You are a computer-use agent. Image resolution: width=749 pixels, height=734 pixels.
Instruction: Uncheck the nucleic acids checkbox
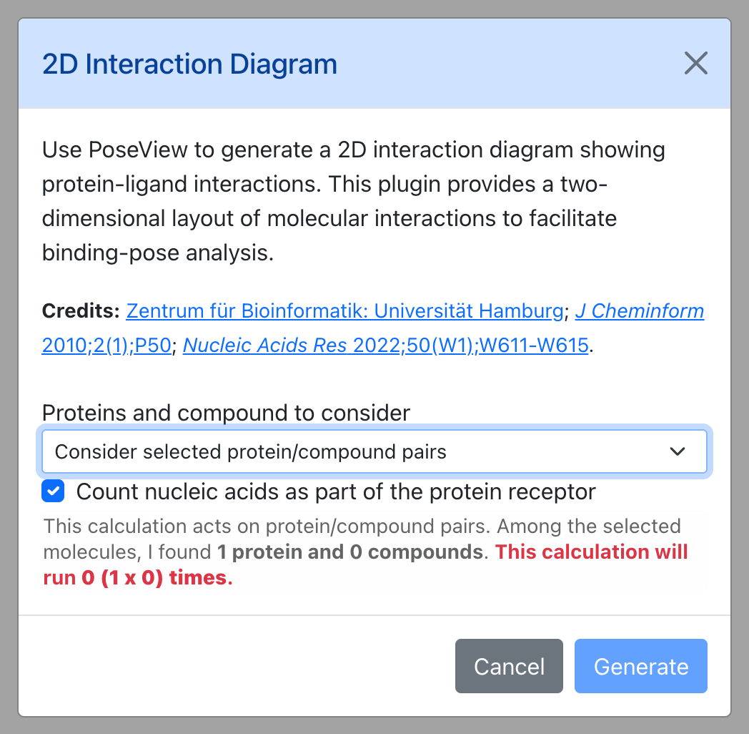click(53, 491)
